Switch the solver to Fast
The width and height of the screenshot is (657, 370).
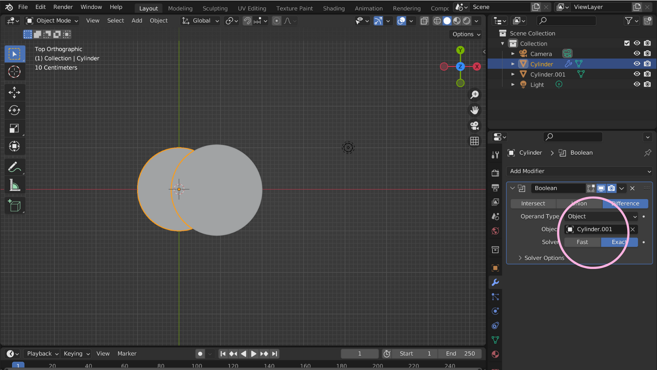582,242
